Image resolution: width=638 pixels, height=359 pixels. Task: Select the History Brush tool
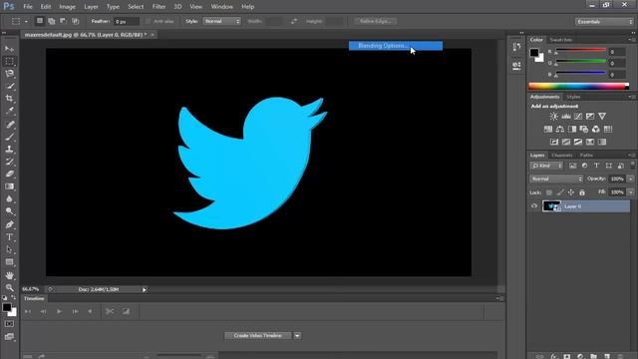tap(9, 162)
